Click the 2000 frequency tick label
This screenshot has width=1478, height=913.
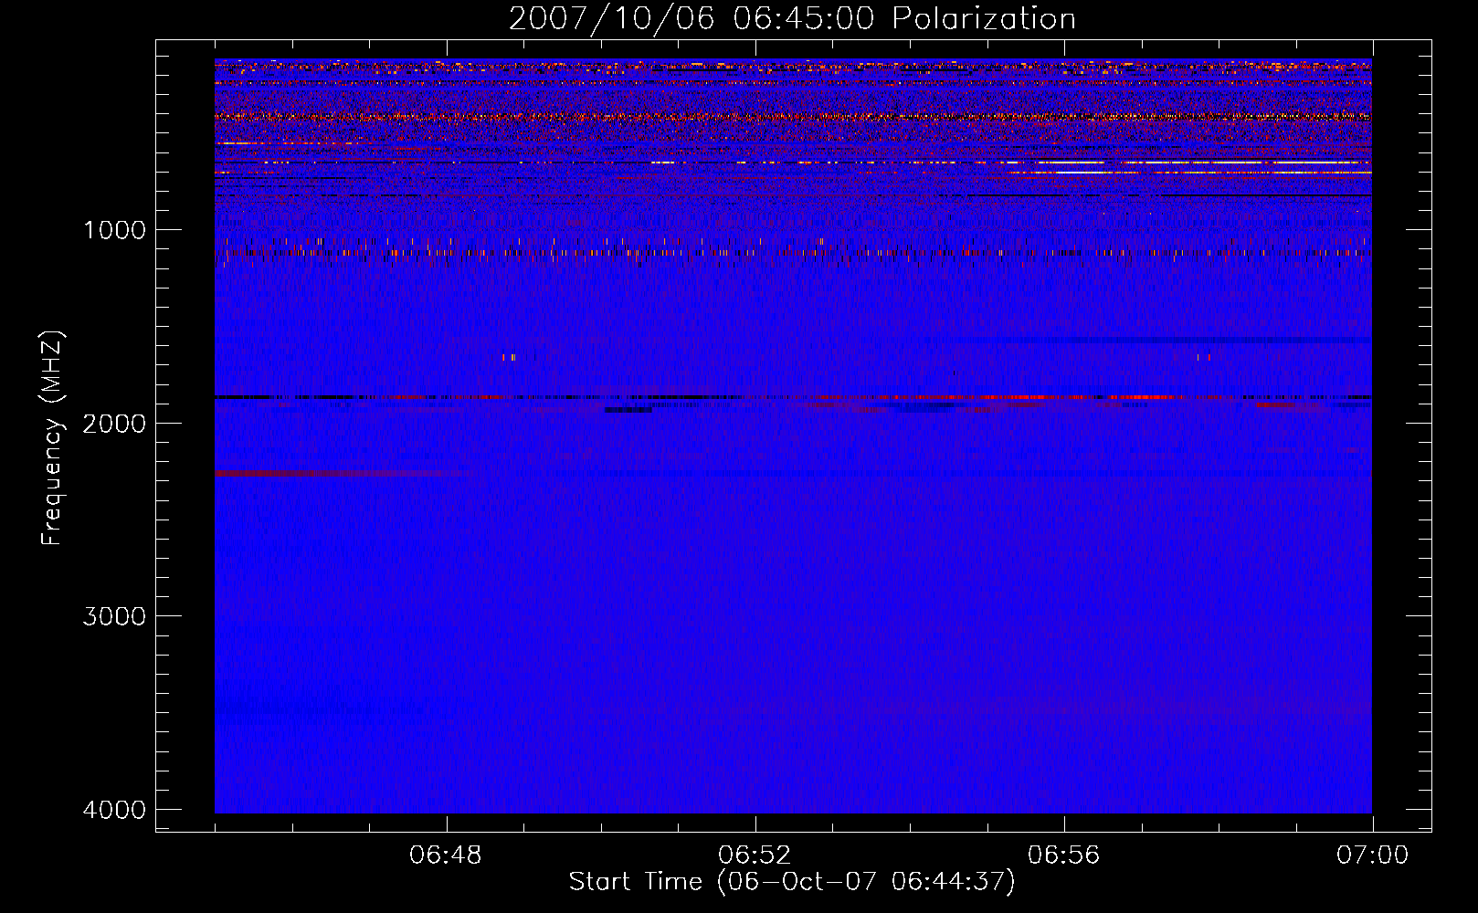tap(114, 423)
